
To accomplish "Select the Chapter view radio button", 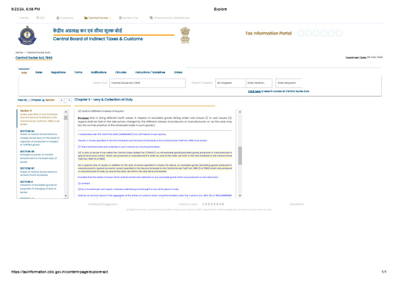I will tap(29, 100).
